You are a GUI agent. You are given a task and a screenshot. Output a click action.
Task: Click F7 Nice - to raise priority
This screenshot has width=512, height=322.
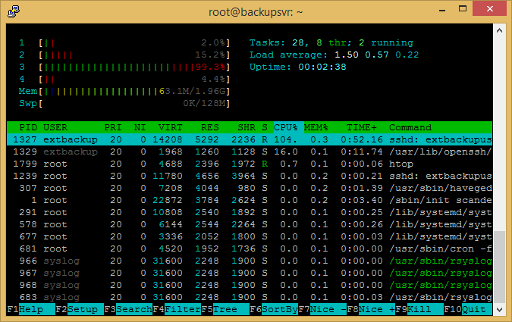tap(327, 310)
